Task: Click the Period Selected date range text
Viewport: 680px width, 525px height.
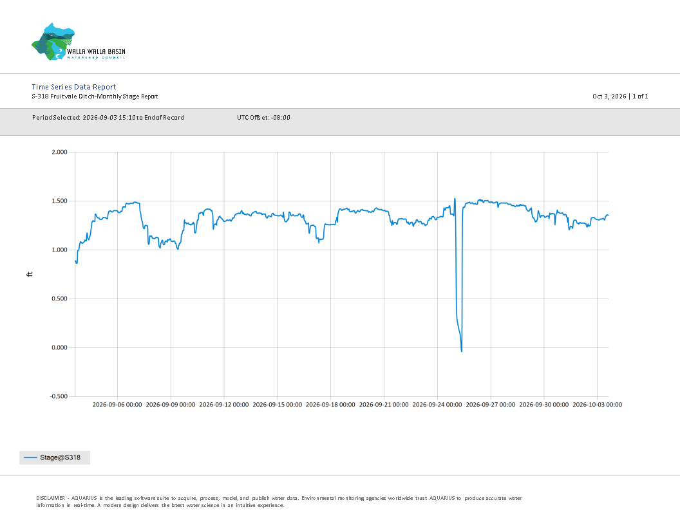Action: click(x=108, y=117)
